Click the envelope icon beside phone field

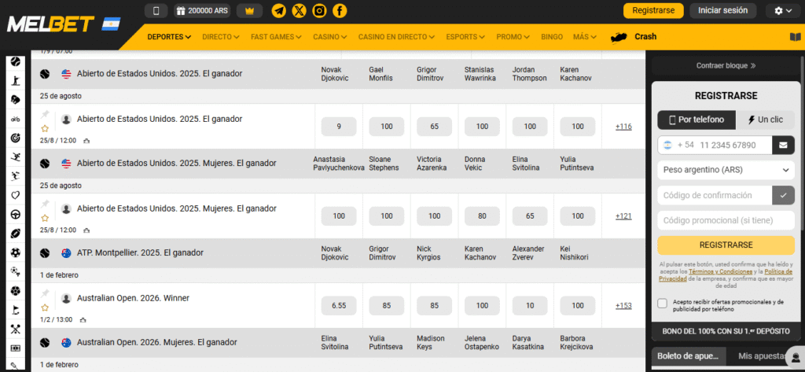click(x=783, y=145)
